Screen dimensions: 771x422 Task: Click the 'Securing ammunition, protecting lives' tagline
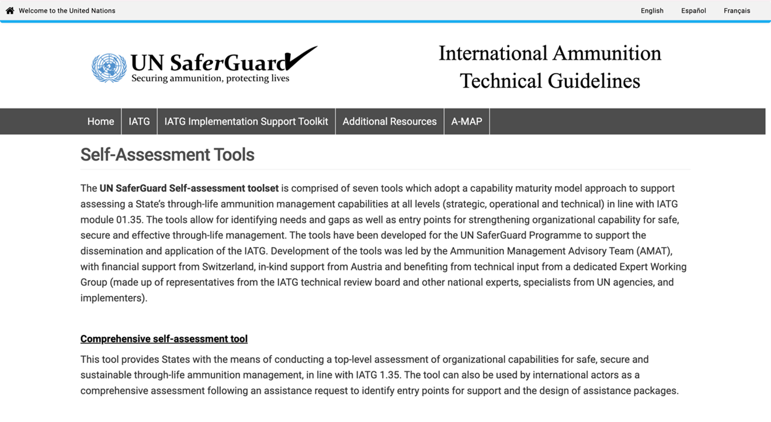pyautogui.click(x=210, y=79)
